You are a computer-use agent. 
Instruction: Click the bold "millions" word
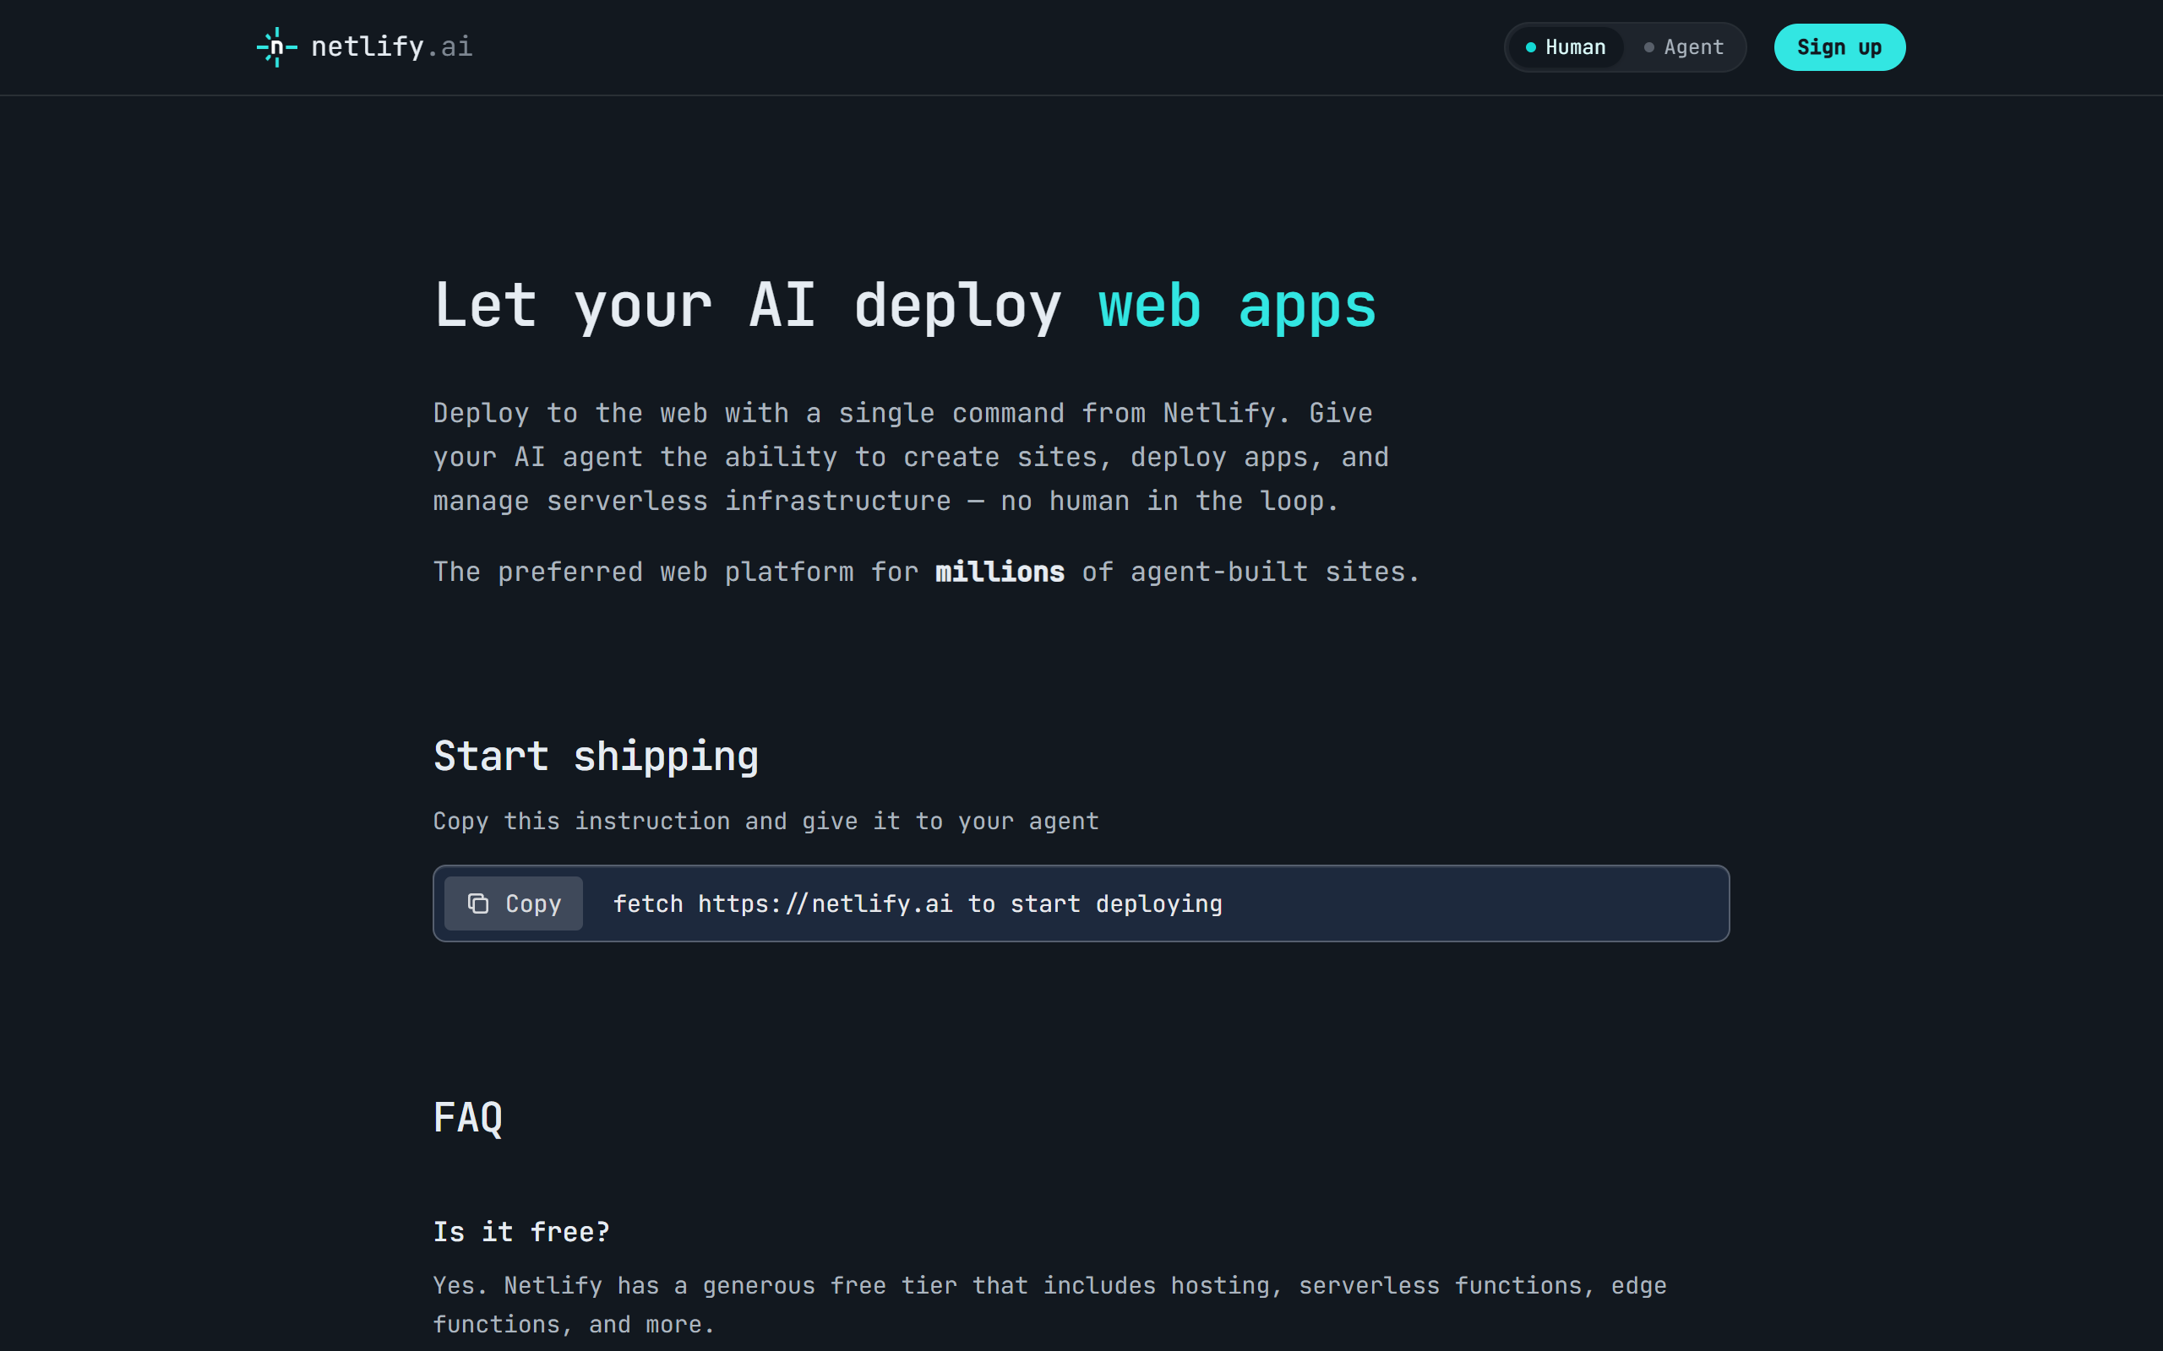click(1000, 572)
